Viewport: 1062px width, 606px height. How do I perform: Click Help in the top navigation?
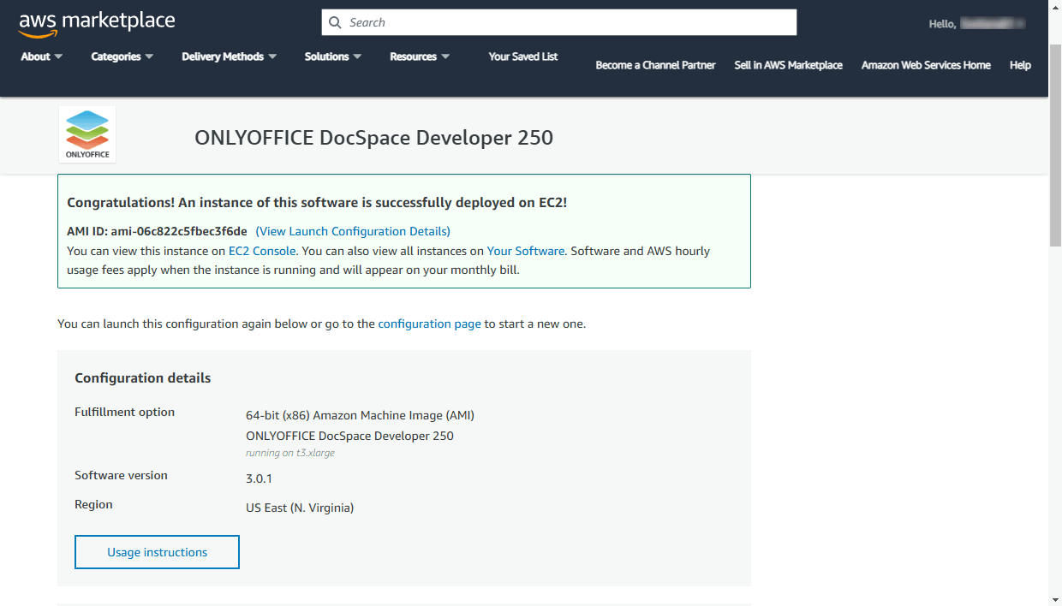click(x=1020, y=65)
